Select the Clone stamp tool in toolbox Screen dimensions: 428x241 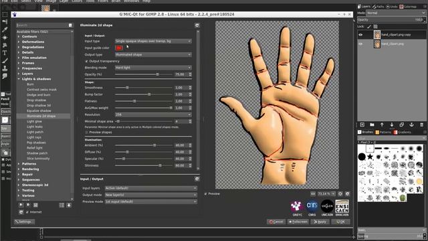[5, 68]
